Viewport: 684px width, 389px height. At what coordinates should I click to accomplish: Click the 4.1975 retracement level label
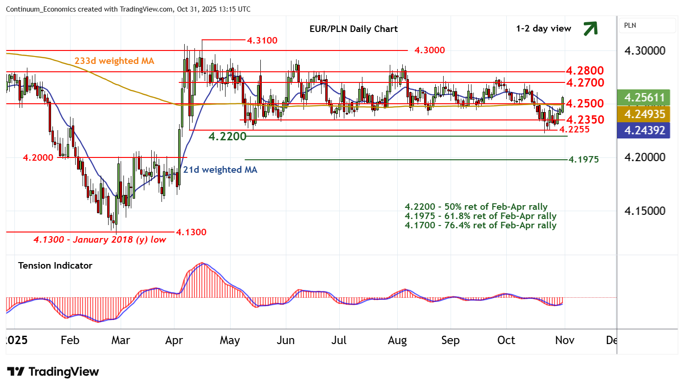583,159
